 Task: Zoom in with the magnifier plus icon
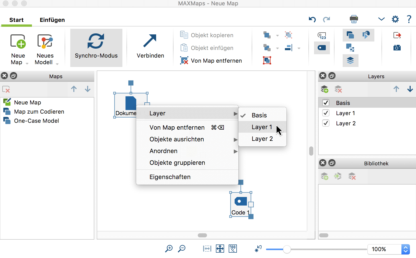coord(169,249)
